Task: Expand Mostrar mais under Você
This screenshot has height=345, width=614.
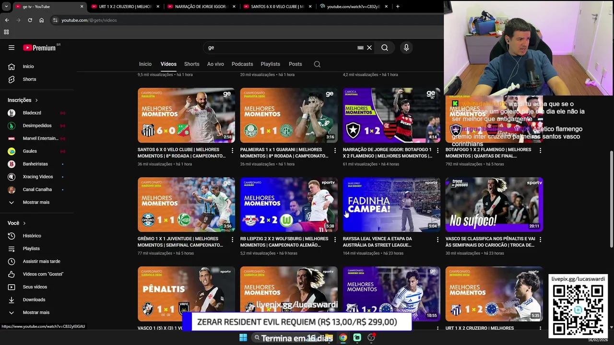Action: 36,312
